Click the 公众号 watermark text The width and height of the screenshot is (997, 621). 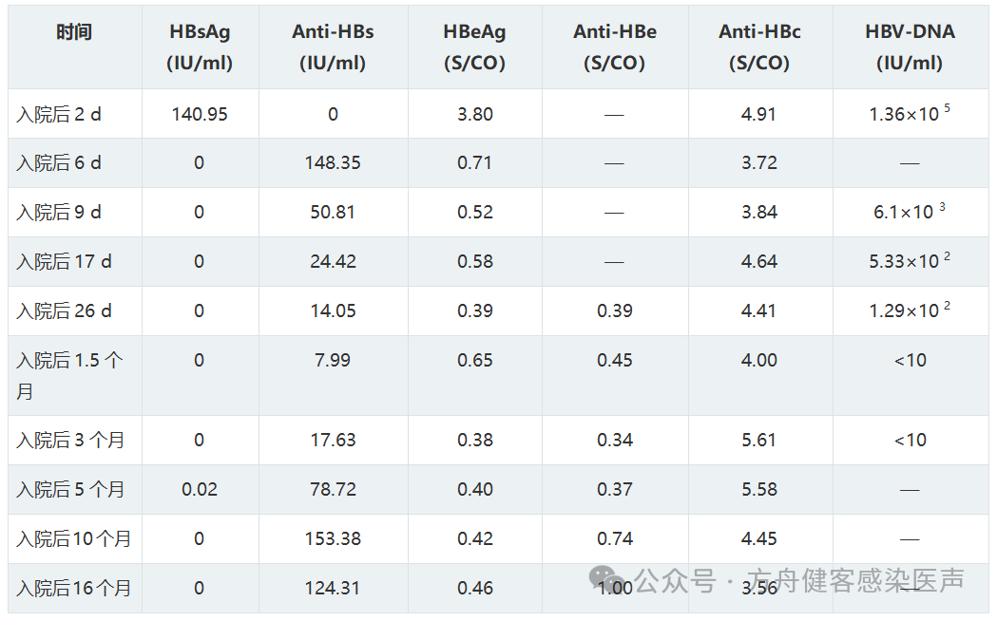675,580
